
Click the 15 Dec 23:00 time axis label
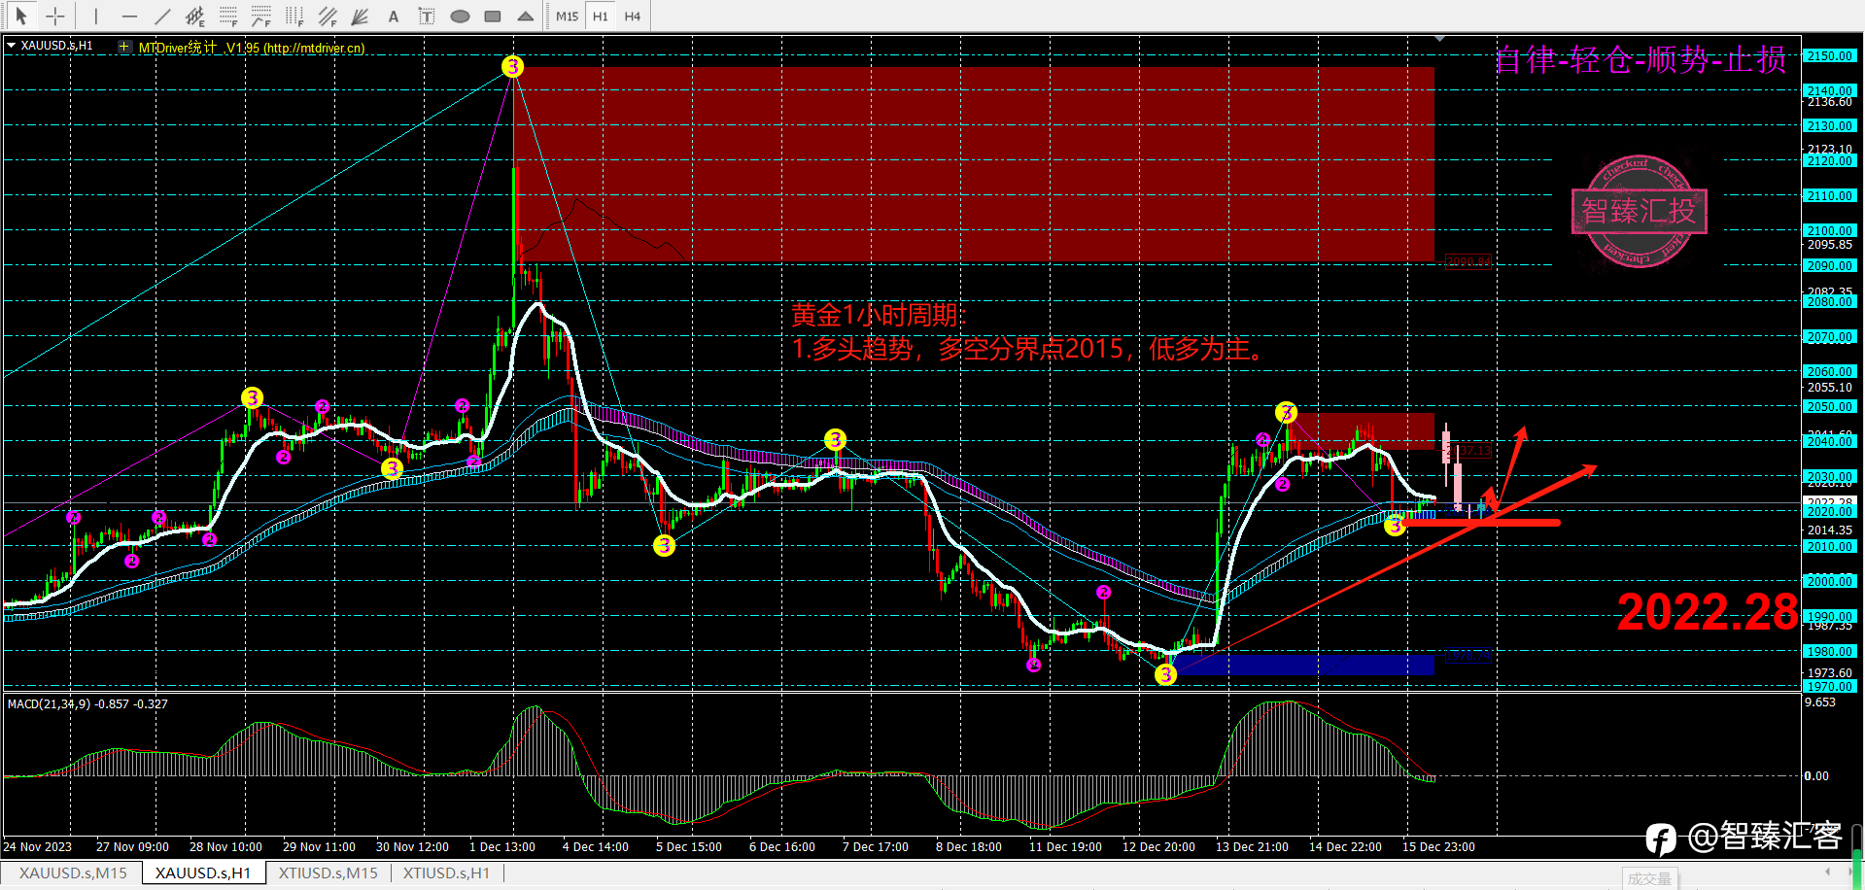coord(1438,846)
